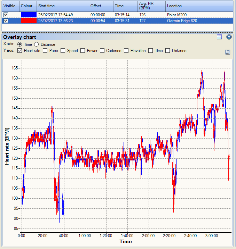The width and height of the screenshot is (236, 249).
Task: Click the red colour swatch for Garmin Edge 820
Action: pyautogui.click(x=29, y=20)
